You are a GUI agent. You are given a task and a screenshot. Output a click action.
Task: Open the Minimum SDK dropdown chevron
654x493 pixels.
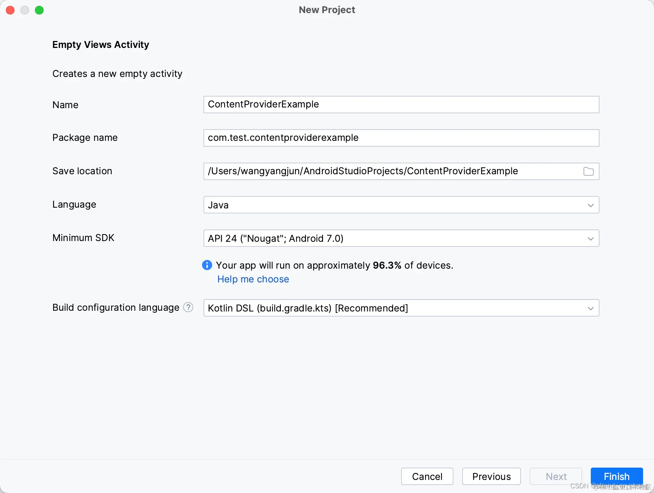pyautogui.click(x=590, y=239)
